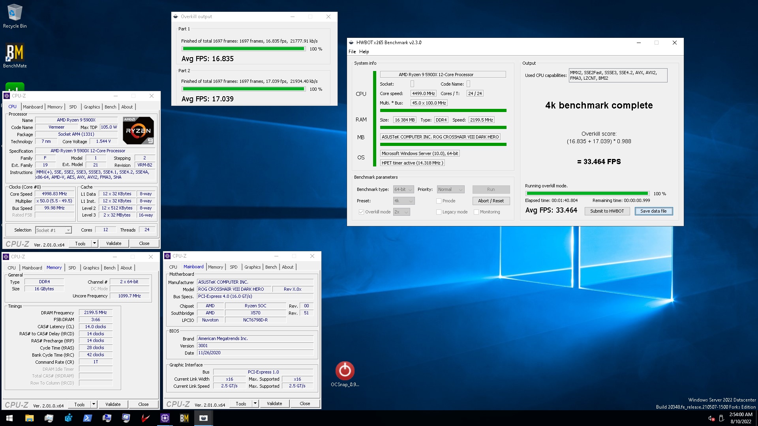
Task: Click the grayed Run button
Action: tap(491, 190)
